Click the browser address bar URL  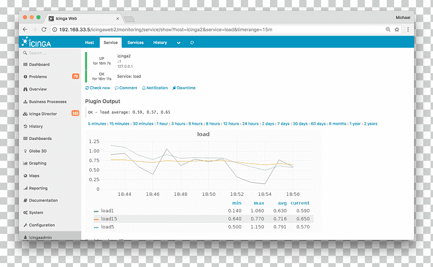click(166, 30)
